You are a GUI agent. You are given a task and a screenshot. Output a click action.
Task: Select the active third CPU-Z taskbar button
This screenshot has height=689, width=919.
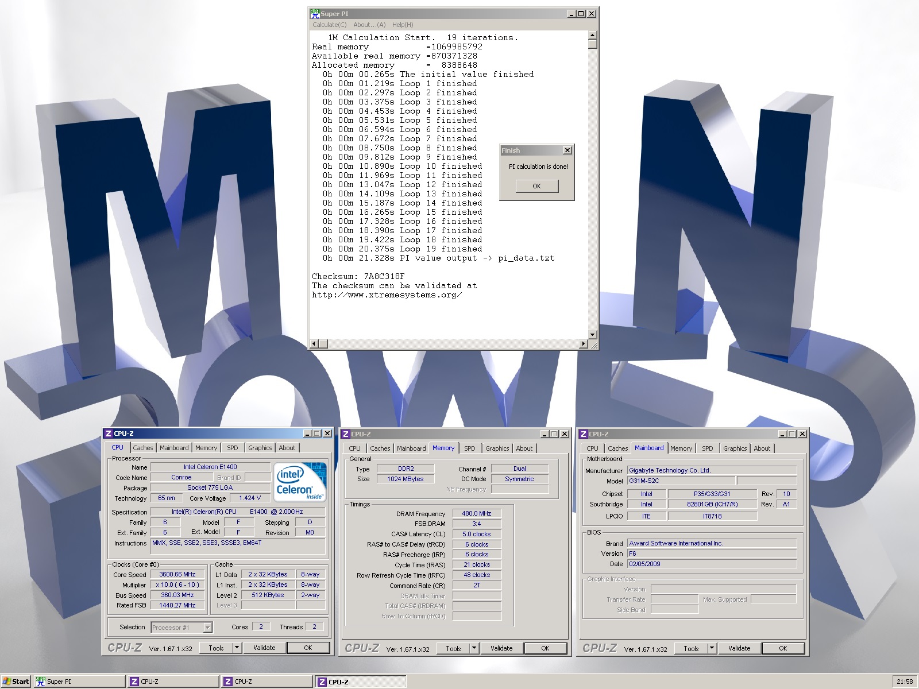(x=361, y=682)
